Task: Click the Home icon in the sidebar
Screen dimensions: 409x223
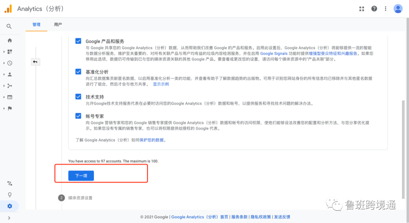Action: 10,40
